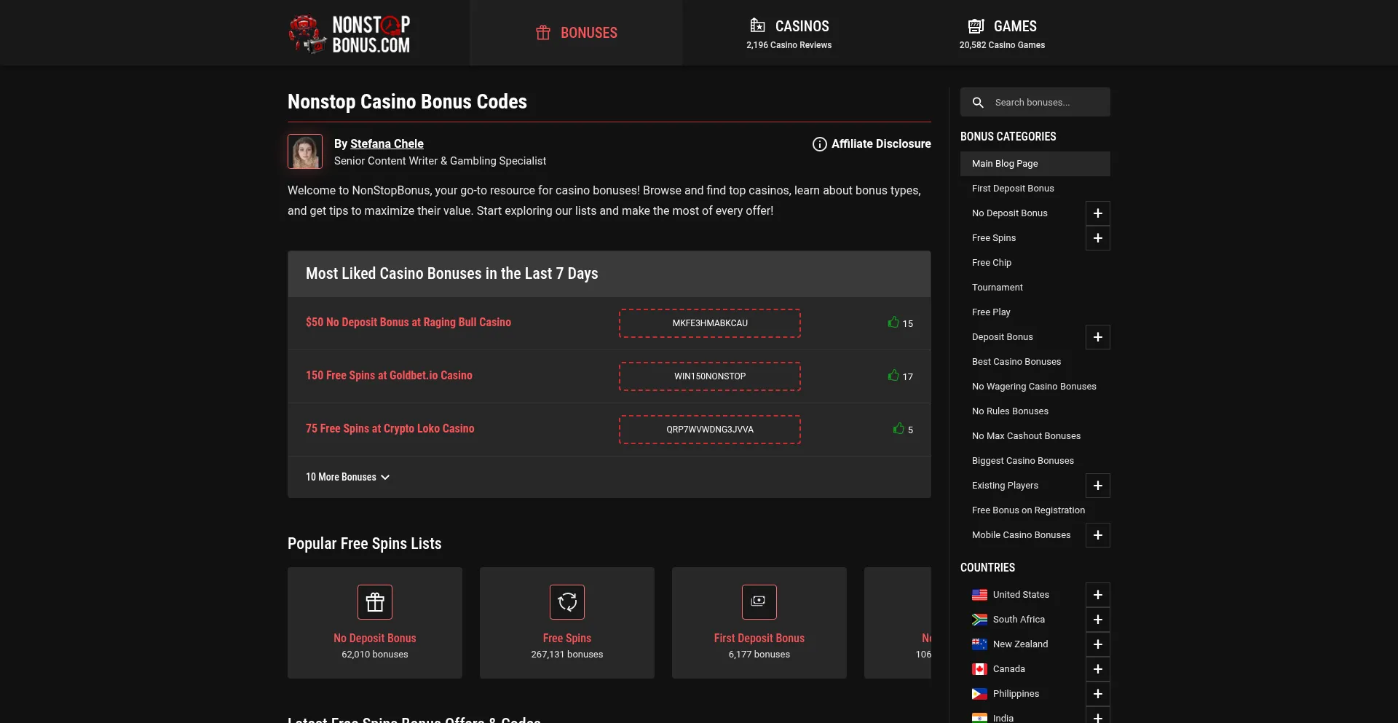Click the Affiliate Disclosure info icon
1398x723 pixels.
click(x=819, y=144)
